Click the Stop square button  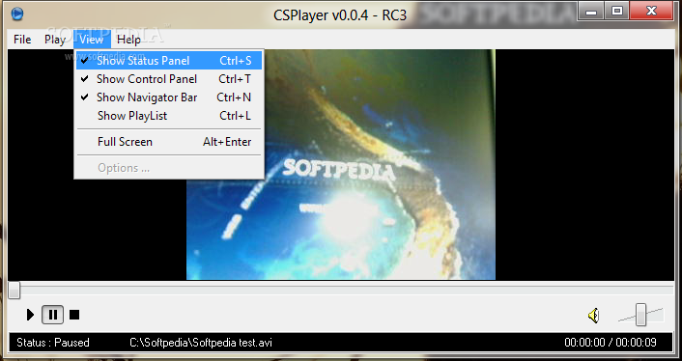click(74, 315)
